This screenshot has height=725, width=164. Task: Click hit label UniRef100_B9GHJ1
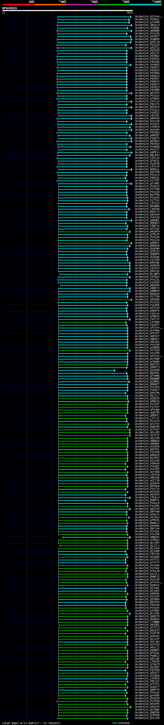pos(147,169)
